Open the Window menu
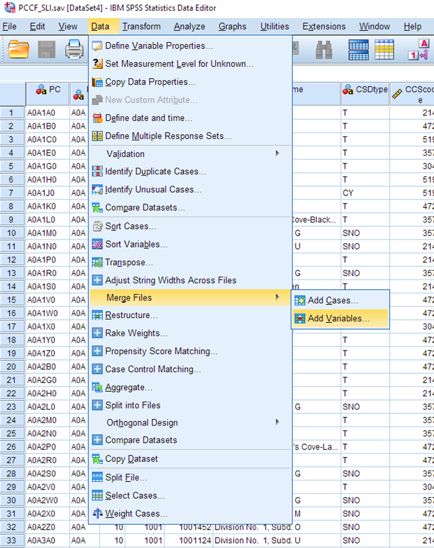434x548 pixels. pos(374,26)
